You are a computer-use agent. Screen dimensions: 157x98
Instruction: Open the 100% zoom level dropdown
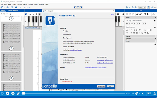tap(142, 7)
